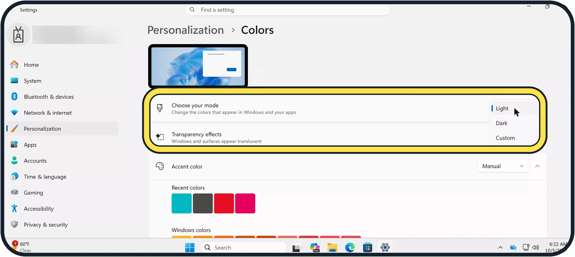Pick the dark gray recent color swatch
The width and height of the screenshot is (575, 257).
click(x=203, y=203)
